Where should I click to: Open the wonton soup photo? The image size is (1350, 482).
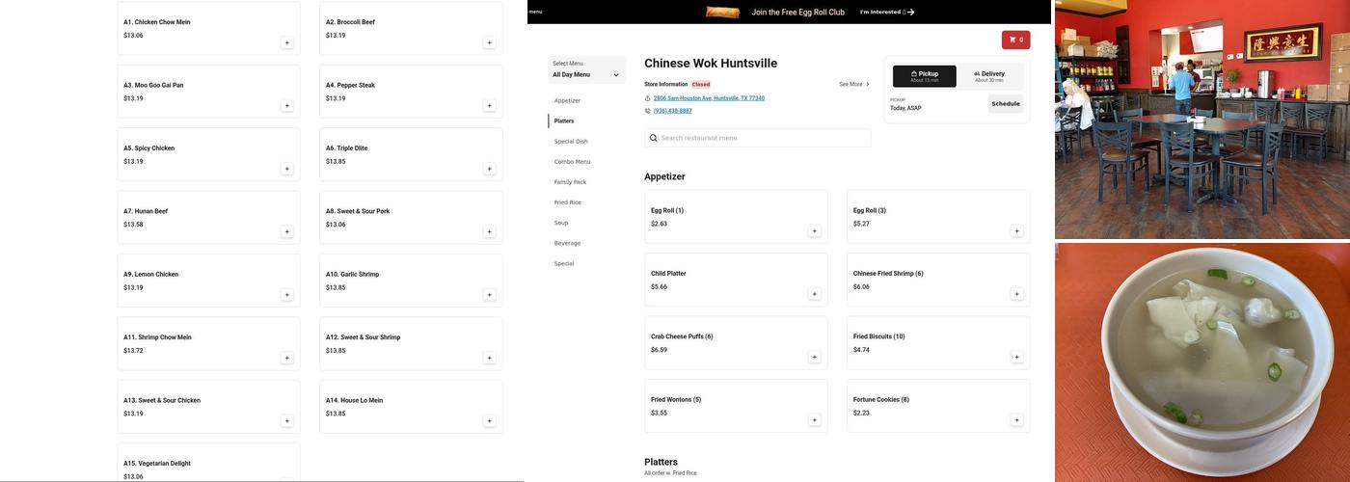click(x=1201, y=362)
